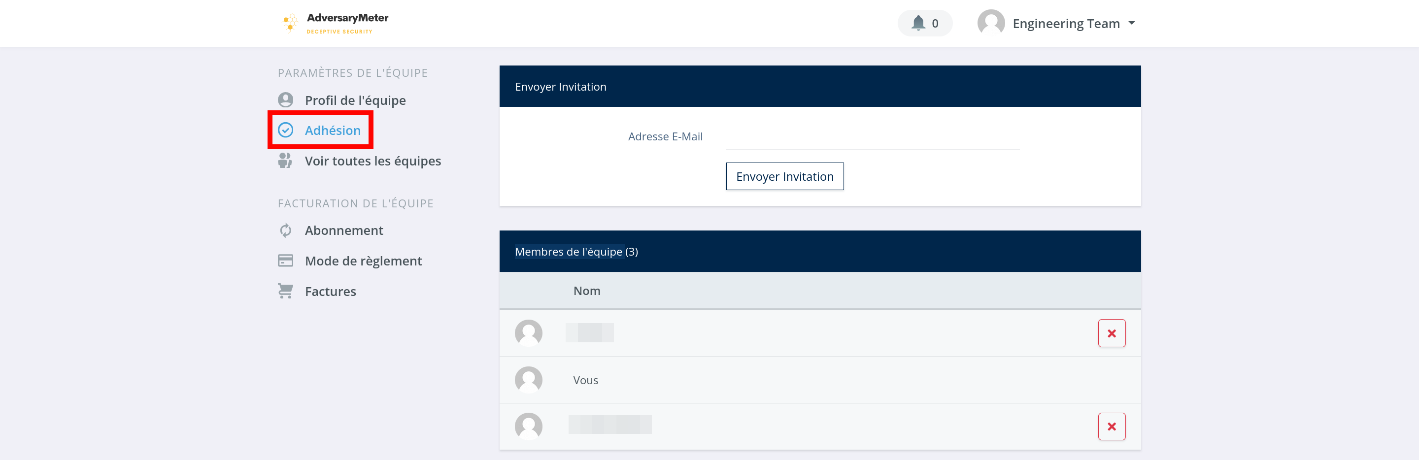Click the Mode de règlement card icon
The height and width of the screenshot is (460, 1419).
click(285, 261)
